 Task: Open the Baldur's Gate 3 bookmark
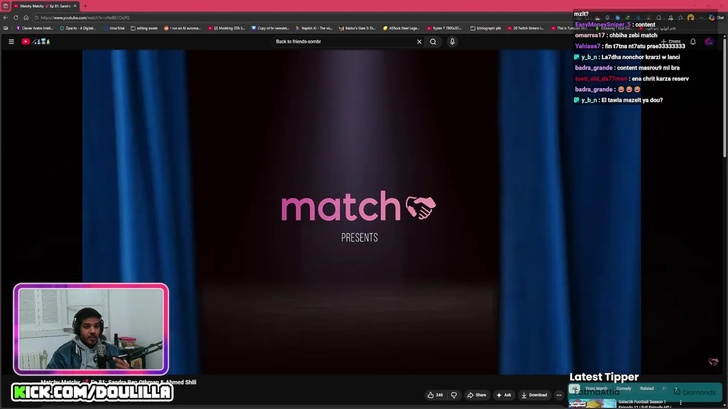click(357, 28)
